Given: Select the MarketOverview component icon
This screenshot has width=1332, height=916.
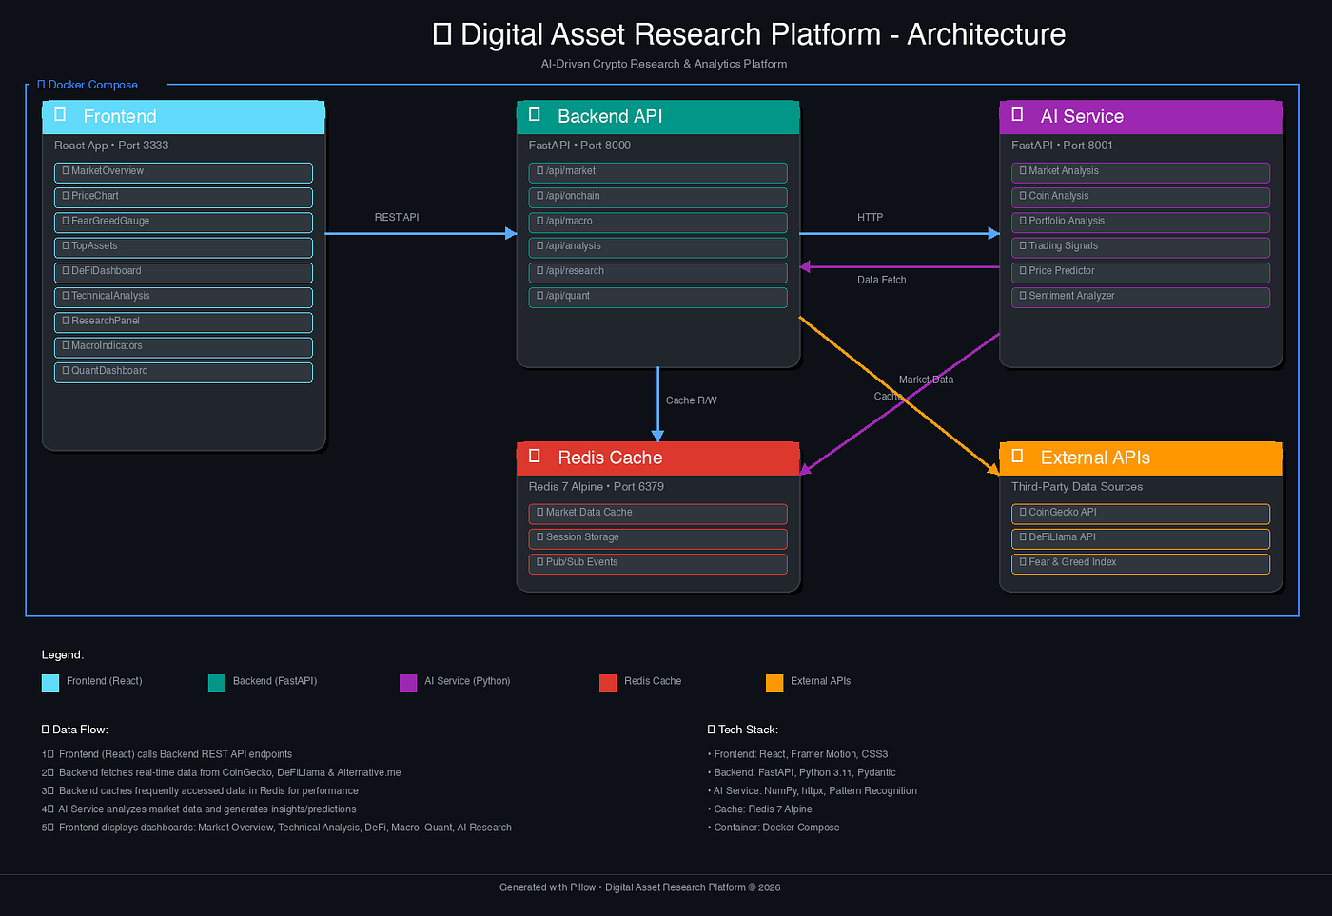Looking at the screenshot, I should [x=65, y=170].
